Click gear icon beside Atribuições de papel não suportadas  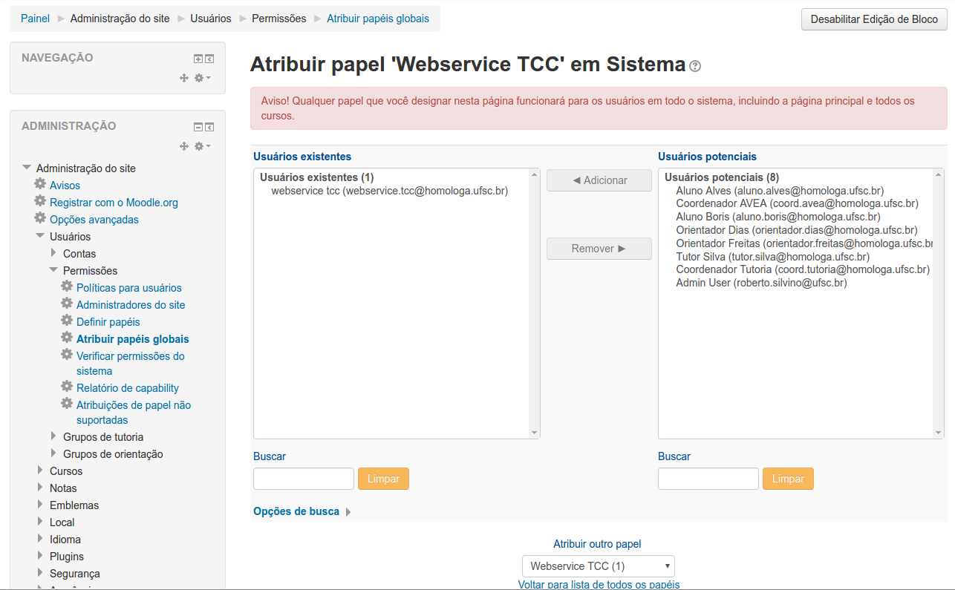[68, 403]
